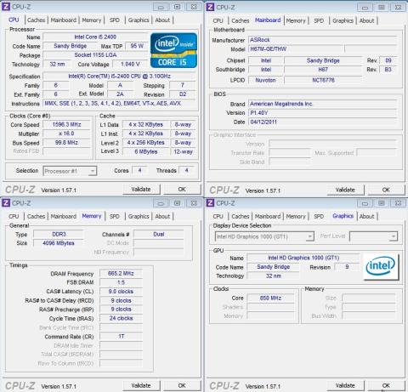Close the Mainboard tab window

pos(398,7)
